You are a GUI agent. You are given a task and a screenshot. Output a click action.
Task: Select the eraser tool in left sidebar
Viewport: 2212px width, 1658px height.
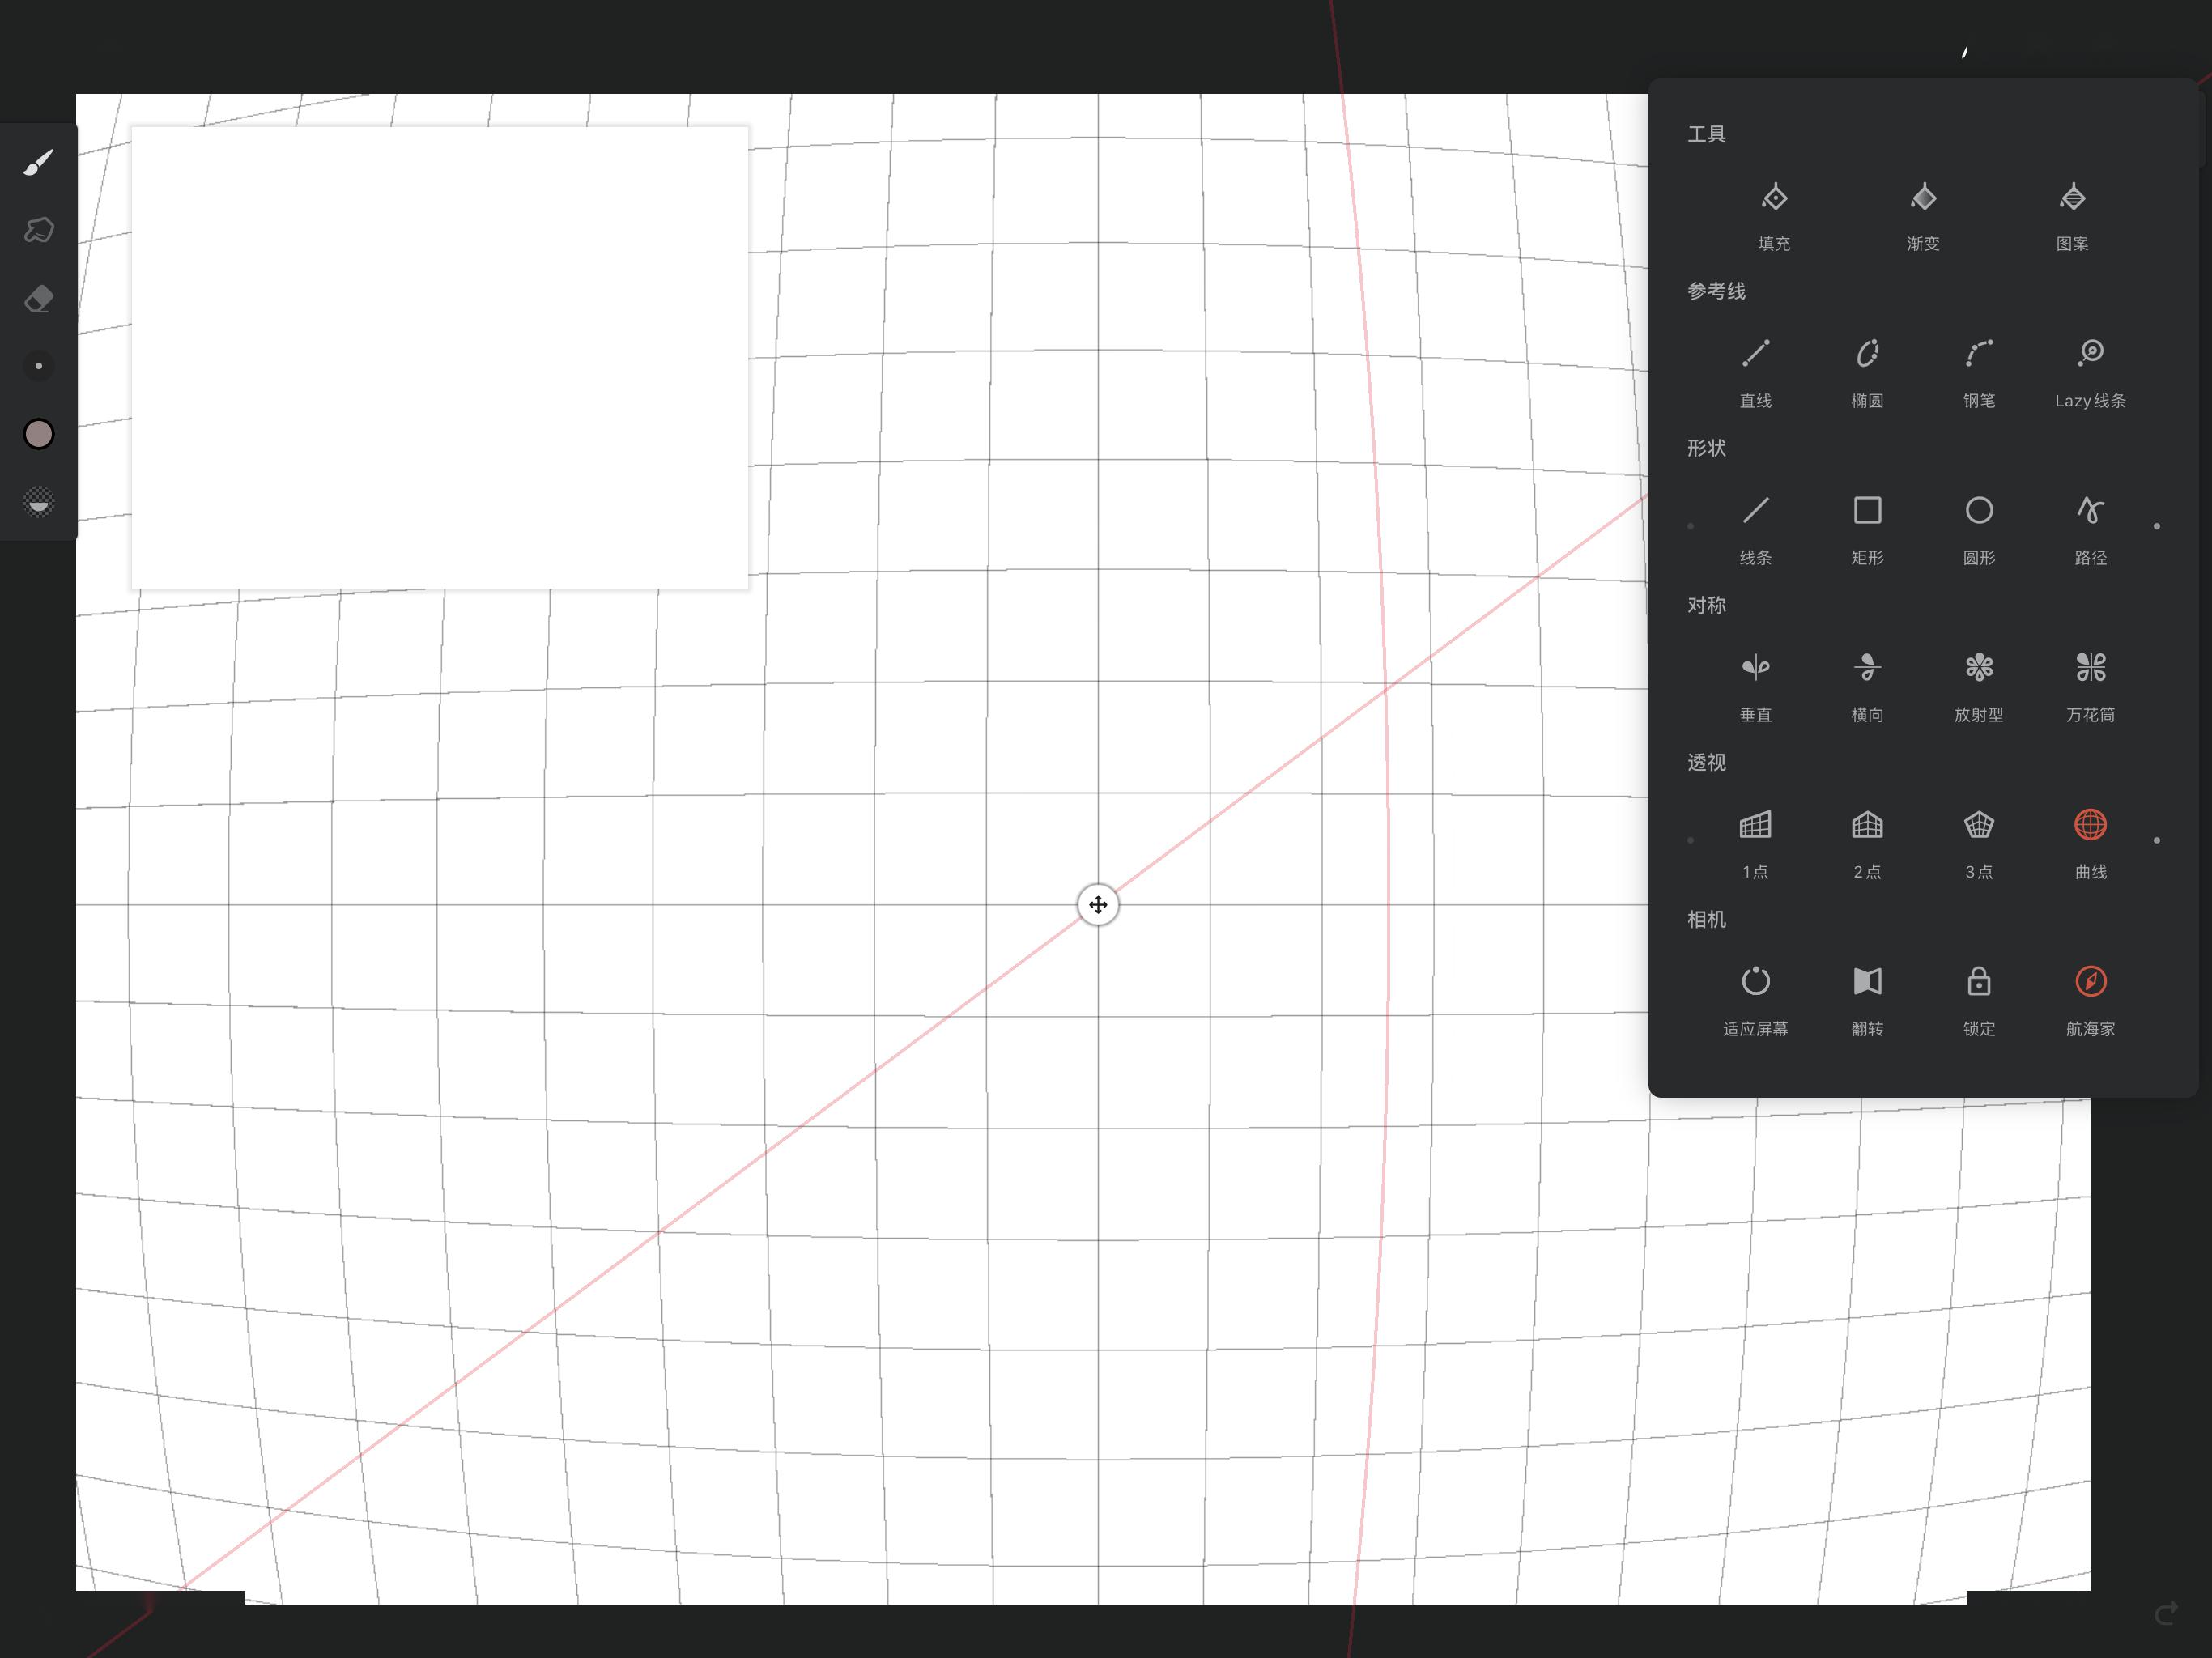pyautogui.click(x=38, y=298)
